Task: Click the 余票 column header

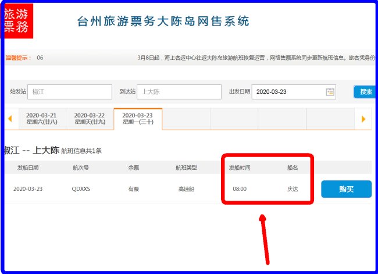Action: pyautogui.click(x=134, y=168)
